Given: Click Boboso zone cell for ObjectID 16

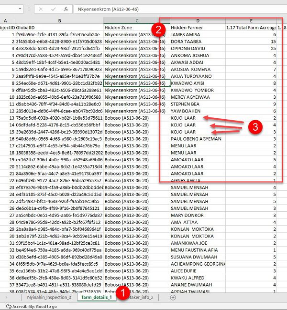Looking at the screenshot, I should point(137,139).
